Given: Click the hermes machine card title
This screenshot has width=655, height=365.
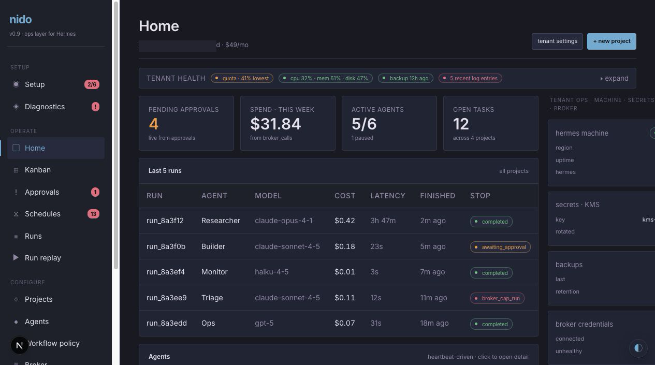Looking at the screenshot, I should (582, 133).
